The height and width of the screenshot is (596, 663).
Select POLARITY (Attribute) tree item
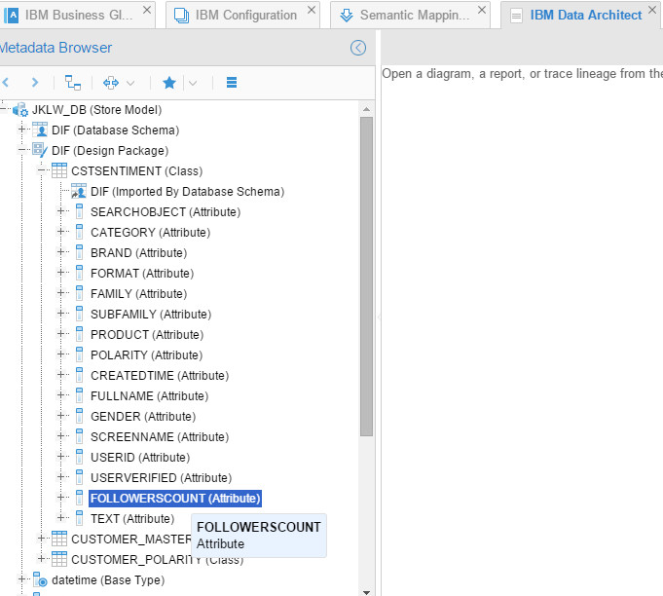coord(146,354)
